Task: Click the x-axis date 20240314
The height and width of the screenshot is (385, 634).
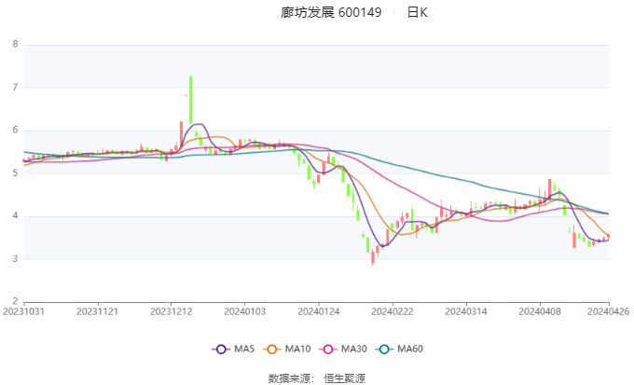Action: click(466, 311)
